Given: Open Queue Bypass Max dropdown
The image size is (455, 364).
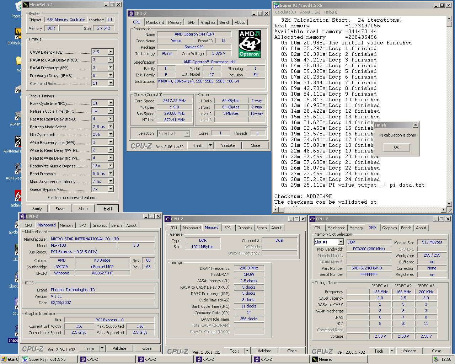Looking at the screenshot, I should 111,189.
